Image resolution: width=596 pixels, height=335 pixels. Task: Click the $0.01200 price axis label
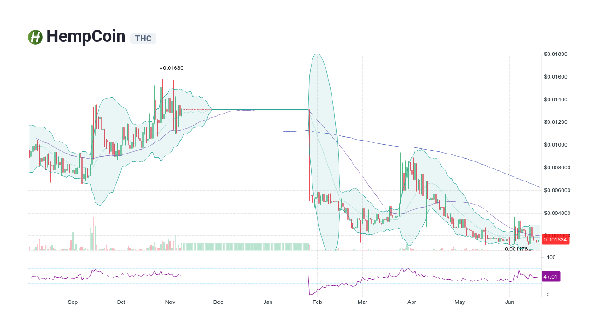pyautogui.click(x=555, y=122)
